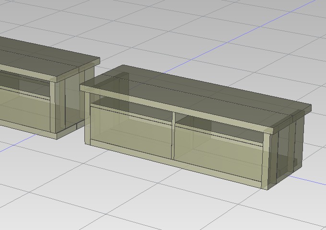Select the larger cabinet's right front corner post
The image size is (326, 230).
point(267,158)
